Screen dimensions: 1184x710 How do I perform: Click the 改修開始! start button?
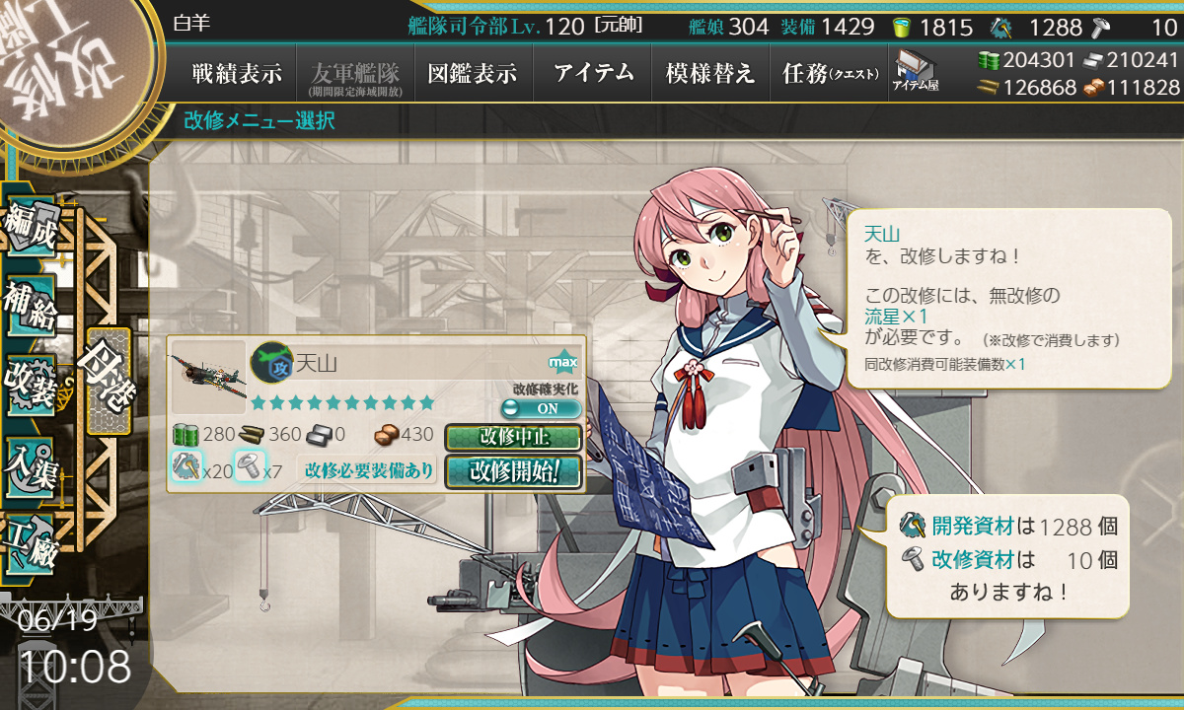[513, 470]
